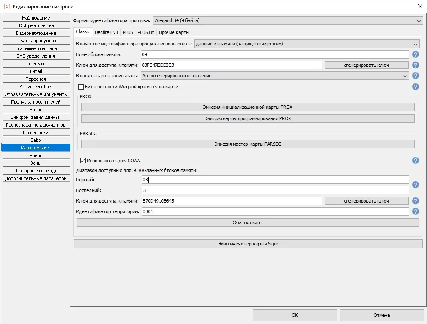Open help for territory identifier field
This screenshot has height=324, width=427.
(x=416, y=211)
